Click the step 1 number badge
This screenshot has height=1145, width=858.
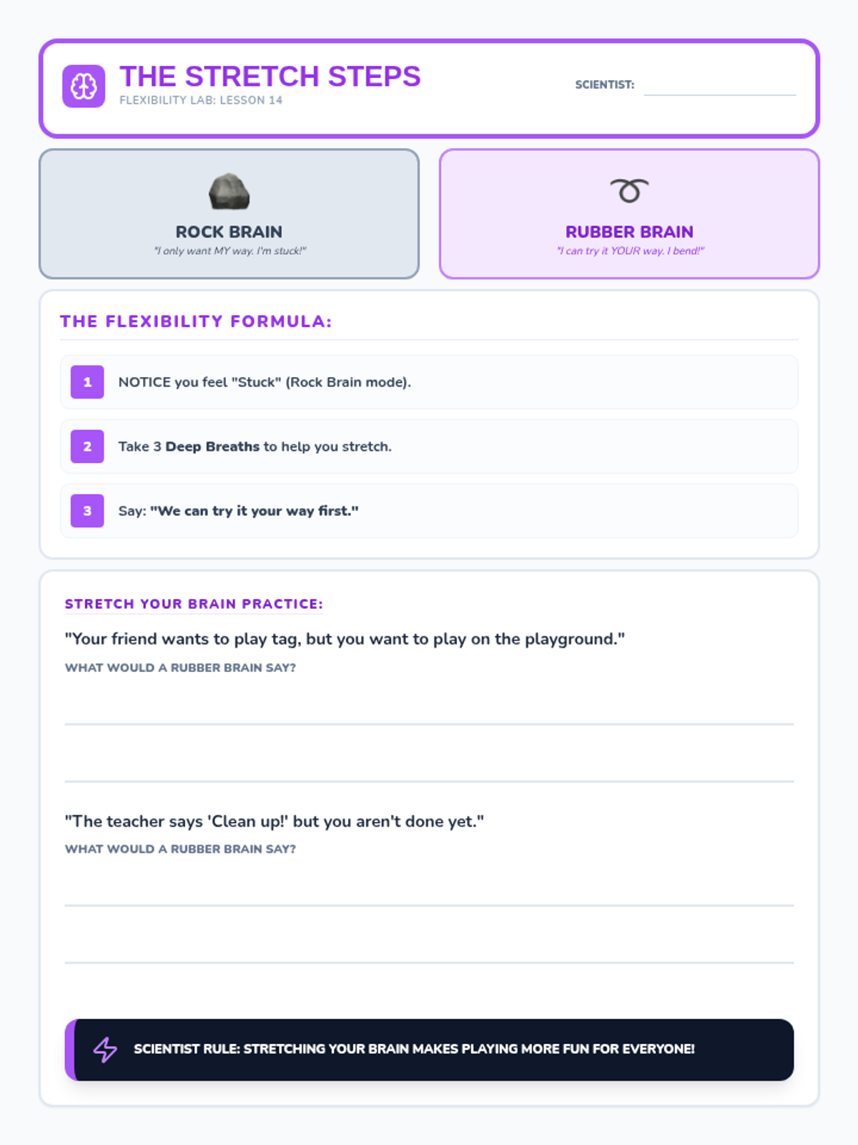[x=87, y=382]
